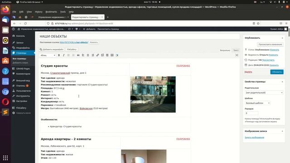The image size is (290, 163).
Task: Edit publish date via its Изменить link
Action: [x=274, y=65]
